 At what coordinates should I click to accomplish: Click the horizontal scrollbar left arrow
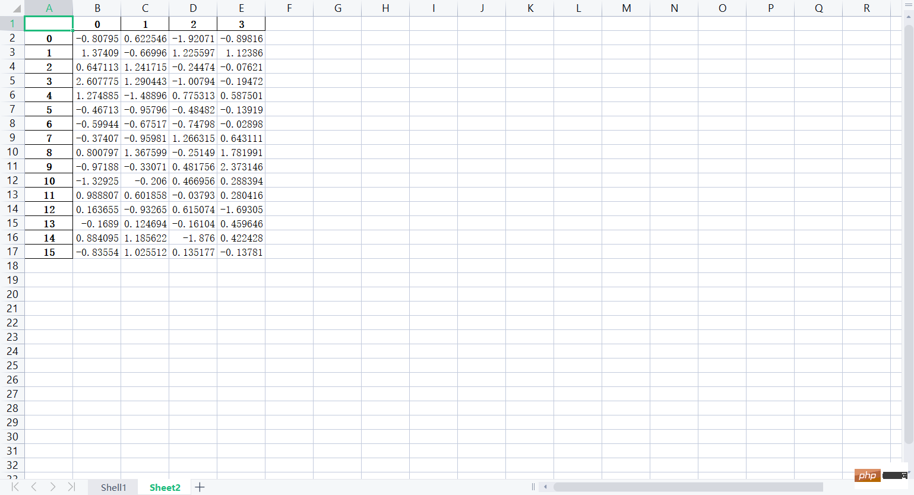[545, 487]
